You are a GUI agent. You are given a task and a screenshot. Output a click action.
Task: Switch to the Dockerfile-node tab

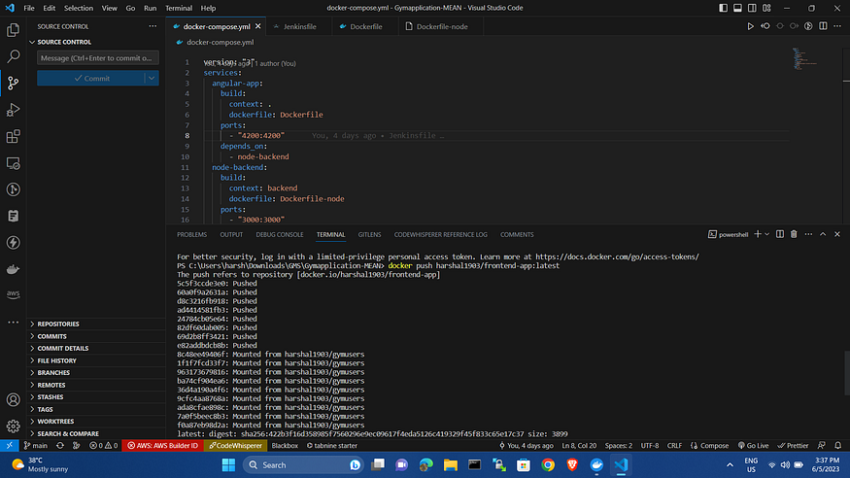[441, 26]
